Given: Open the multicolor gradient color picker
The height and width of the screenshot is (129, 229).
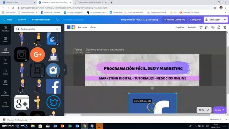Looking at the screenshot, I should (x=73, y=27).
